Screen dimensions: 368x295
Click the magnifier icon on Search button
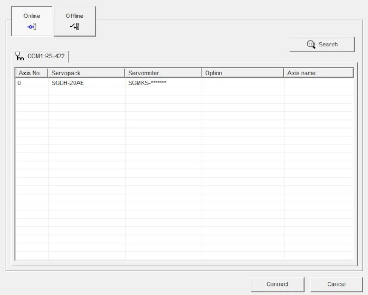tap(311, 45)
